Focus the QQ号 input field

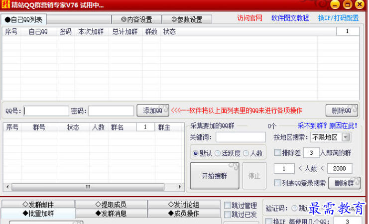tap(46, 111)
